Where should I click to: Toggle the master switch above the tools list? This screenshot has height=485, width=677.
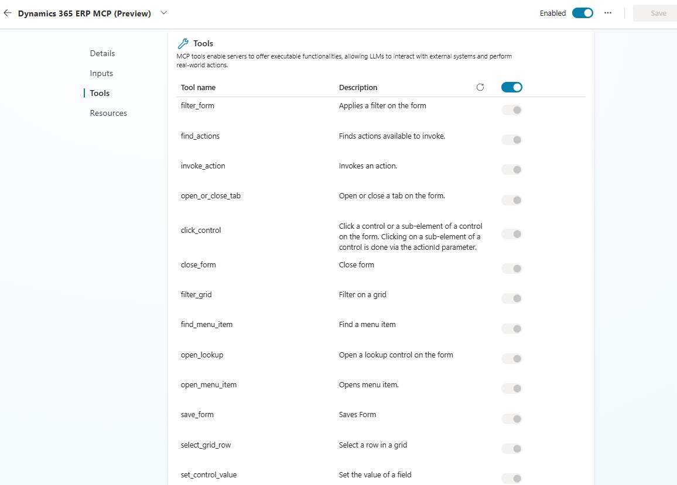(x=511, y=87)
